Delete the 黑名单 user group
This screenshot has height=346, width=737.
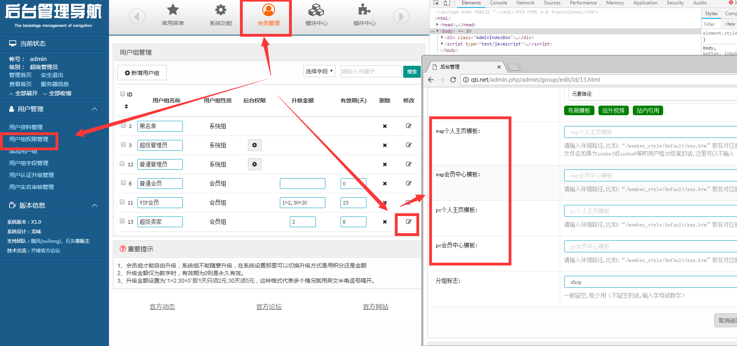tap(384, 126)
